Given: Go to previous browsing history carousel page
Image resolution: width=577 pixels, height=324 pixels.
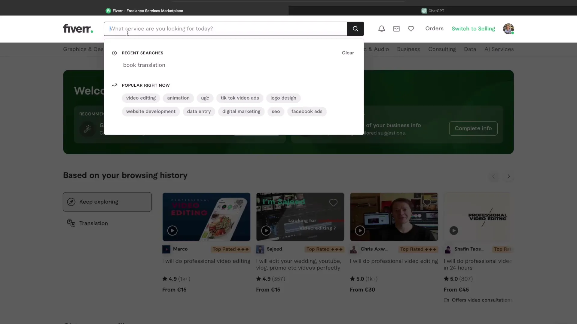Looking at the screenshot, I should click(493, 176).
